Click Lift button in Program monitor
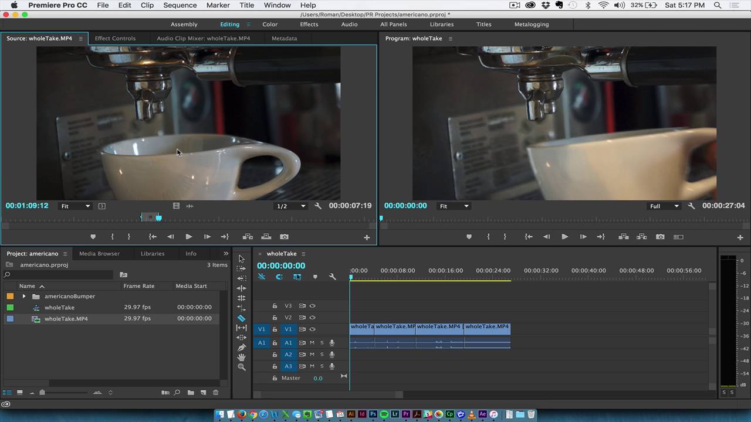The height and width of the screenshot is (422, 751). (624, 237)
